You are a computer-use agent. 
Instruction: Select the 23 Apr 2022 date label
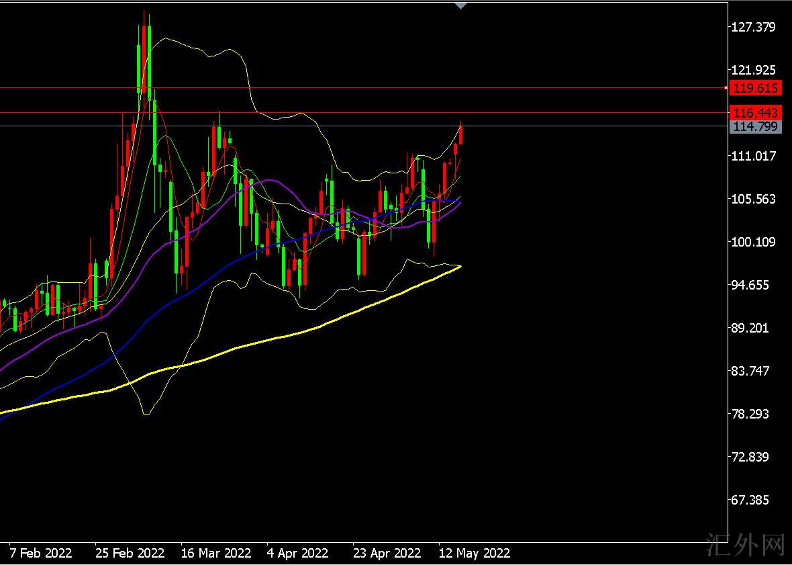[387, 554]
